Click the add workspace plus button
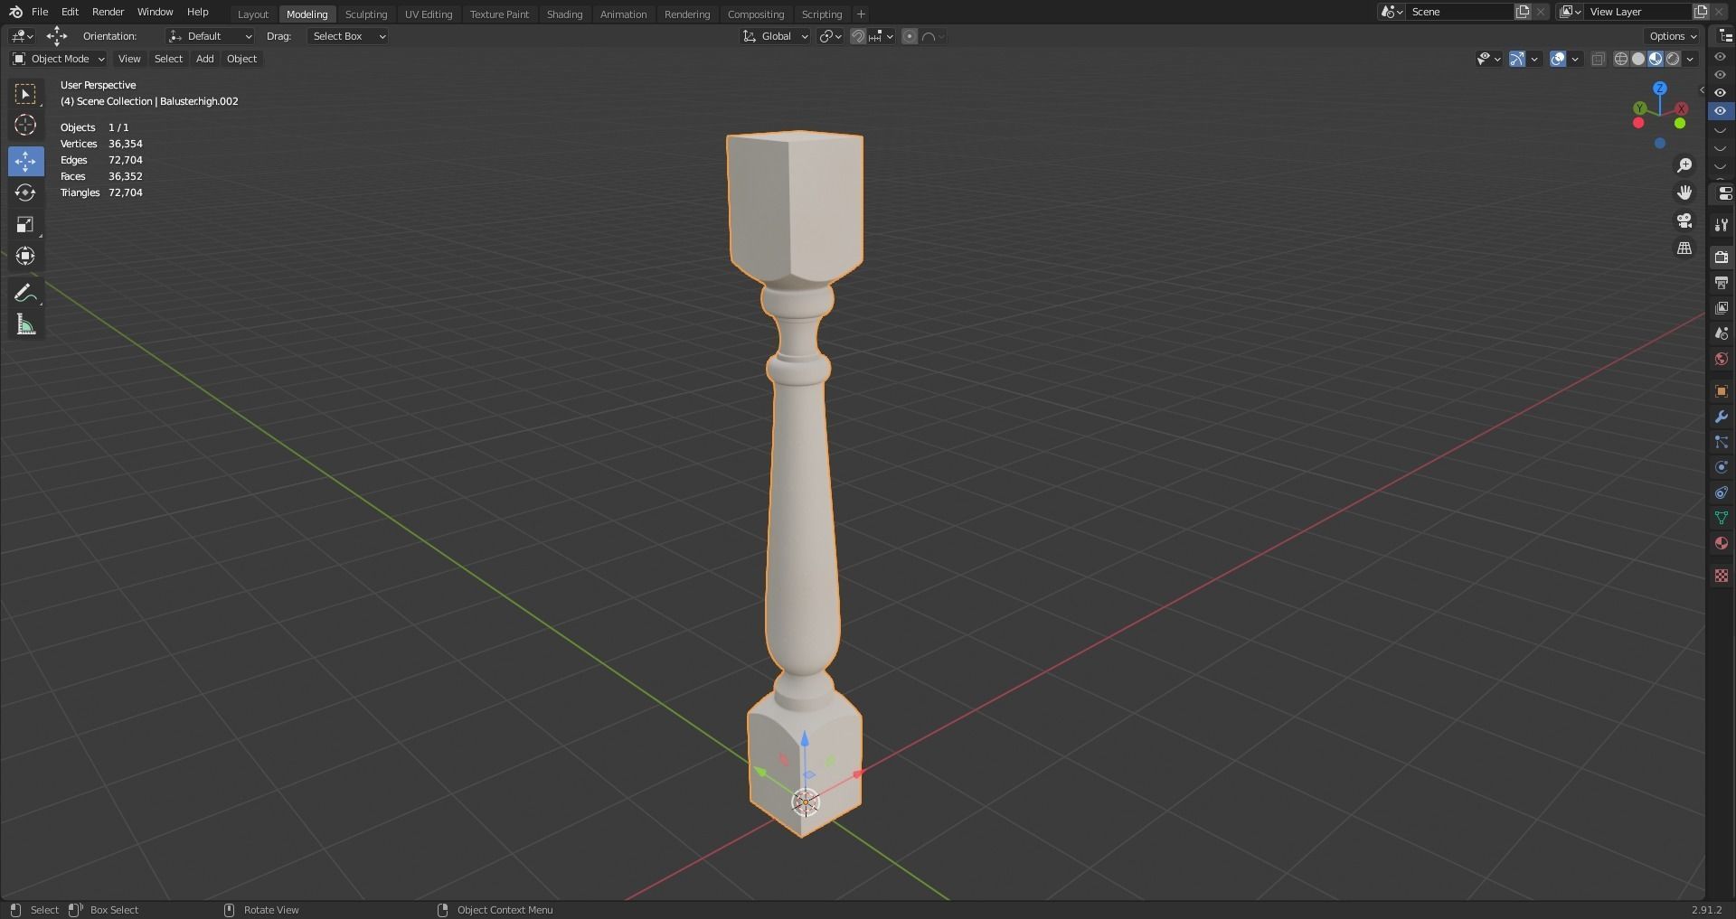 pos(861,14)
